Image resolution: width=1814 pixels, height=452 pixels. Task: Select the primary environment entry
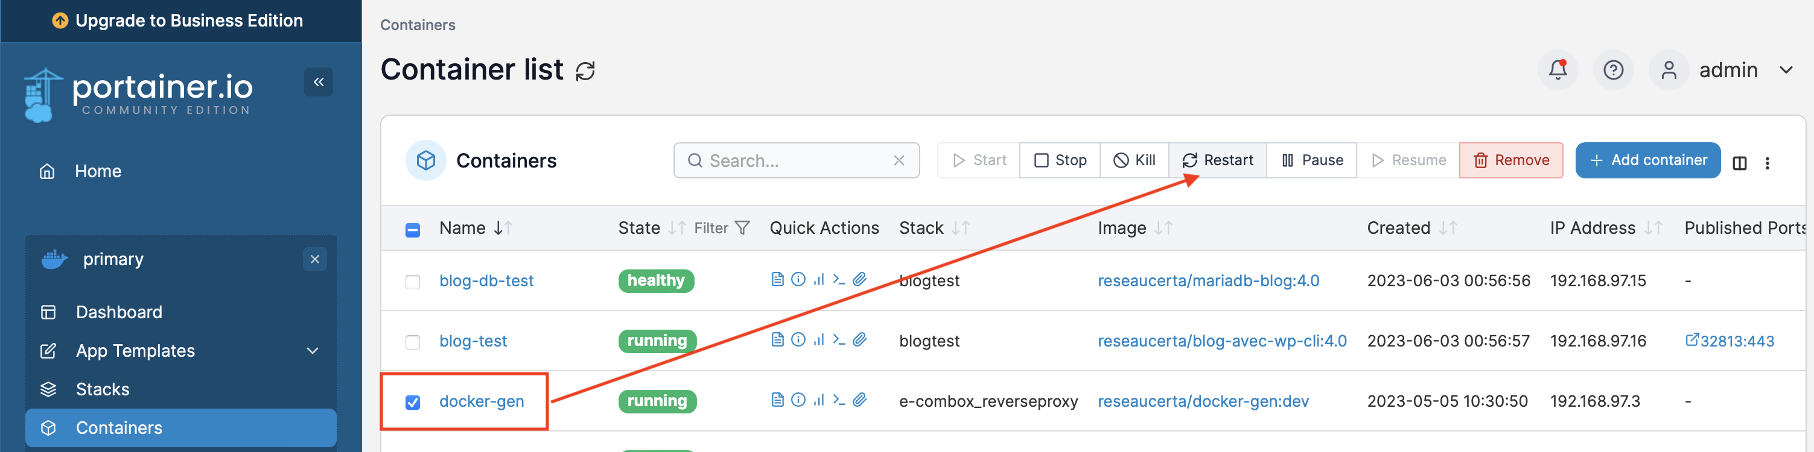[113, 259]
